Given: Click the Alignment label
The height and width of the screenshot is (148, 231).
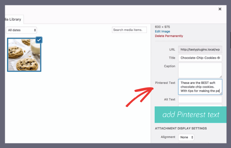Looking at the screenshot, I should 168,137.
